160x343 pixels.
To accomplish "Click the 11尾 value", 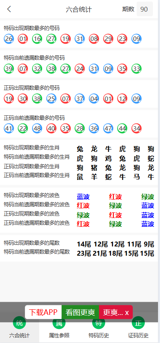I will (x=134, y=244).
